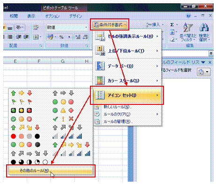Screen dimensions: 216x184
Task: Select column G header
Action: 63,61
